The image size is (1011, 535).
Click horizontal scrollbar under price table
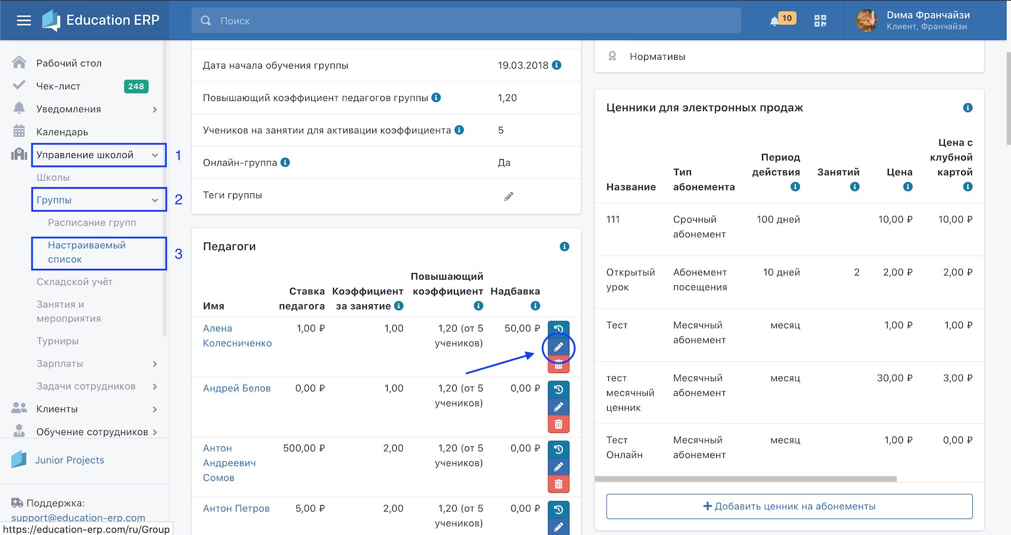[746, 479]
